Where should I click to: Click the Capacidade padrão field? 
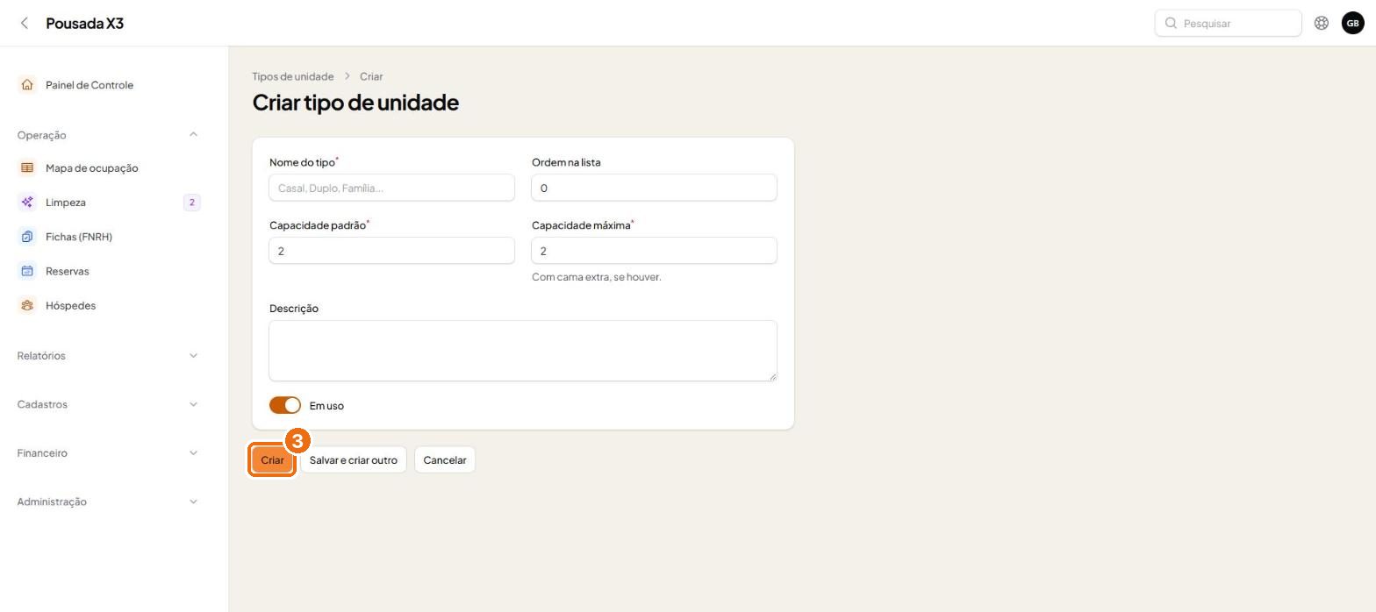pos(391,251)
